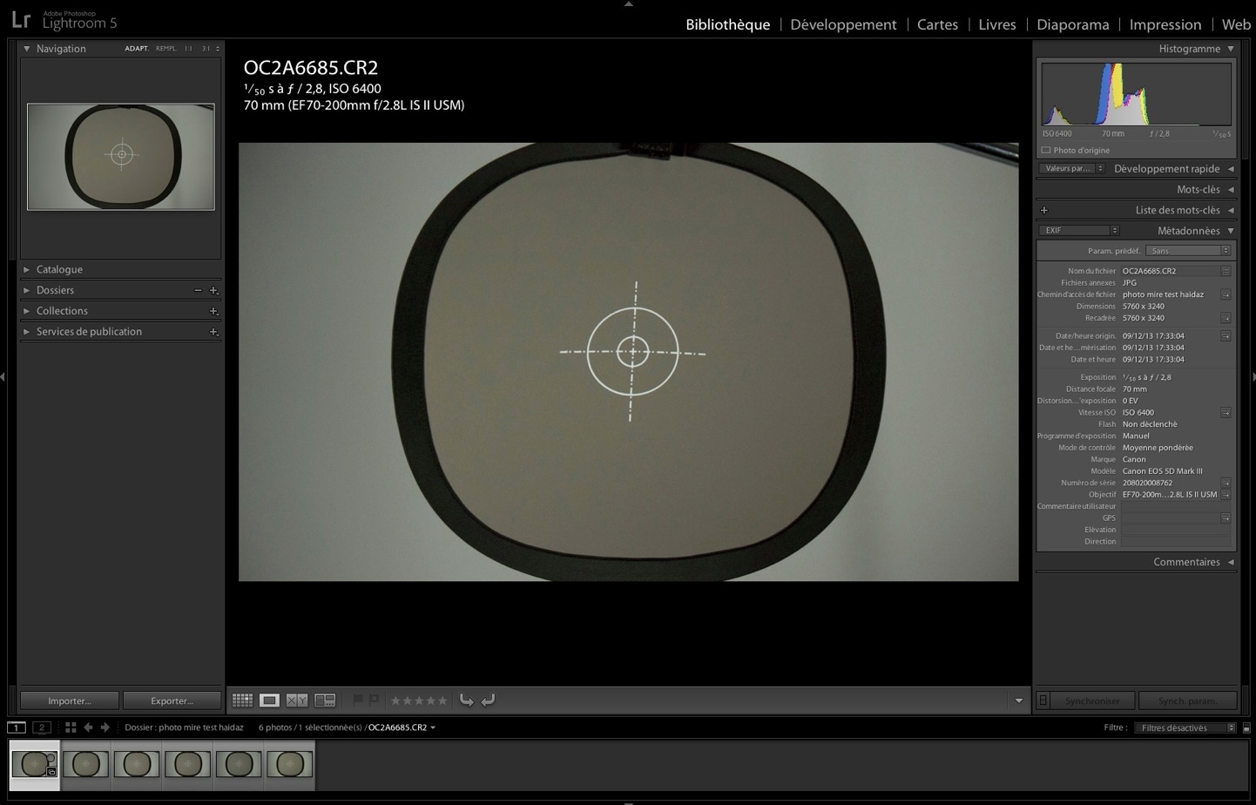Open the 'Filtres désactivés' filter dropdown
This screenshot has width=1256, height=805.
(1185, 727)
